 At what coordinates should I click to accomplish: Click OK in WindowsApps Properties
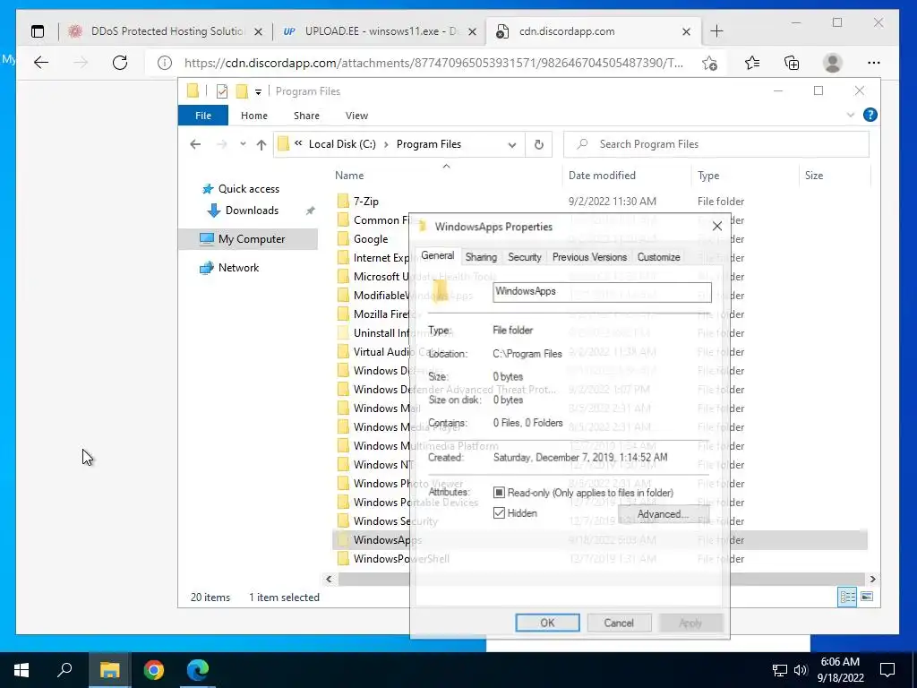coord(547,623)
